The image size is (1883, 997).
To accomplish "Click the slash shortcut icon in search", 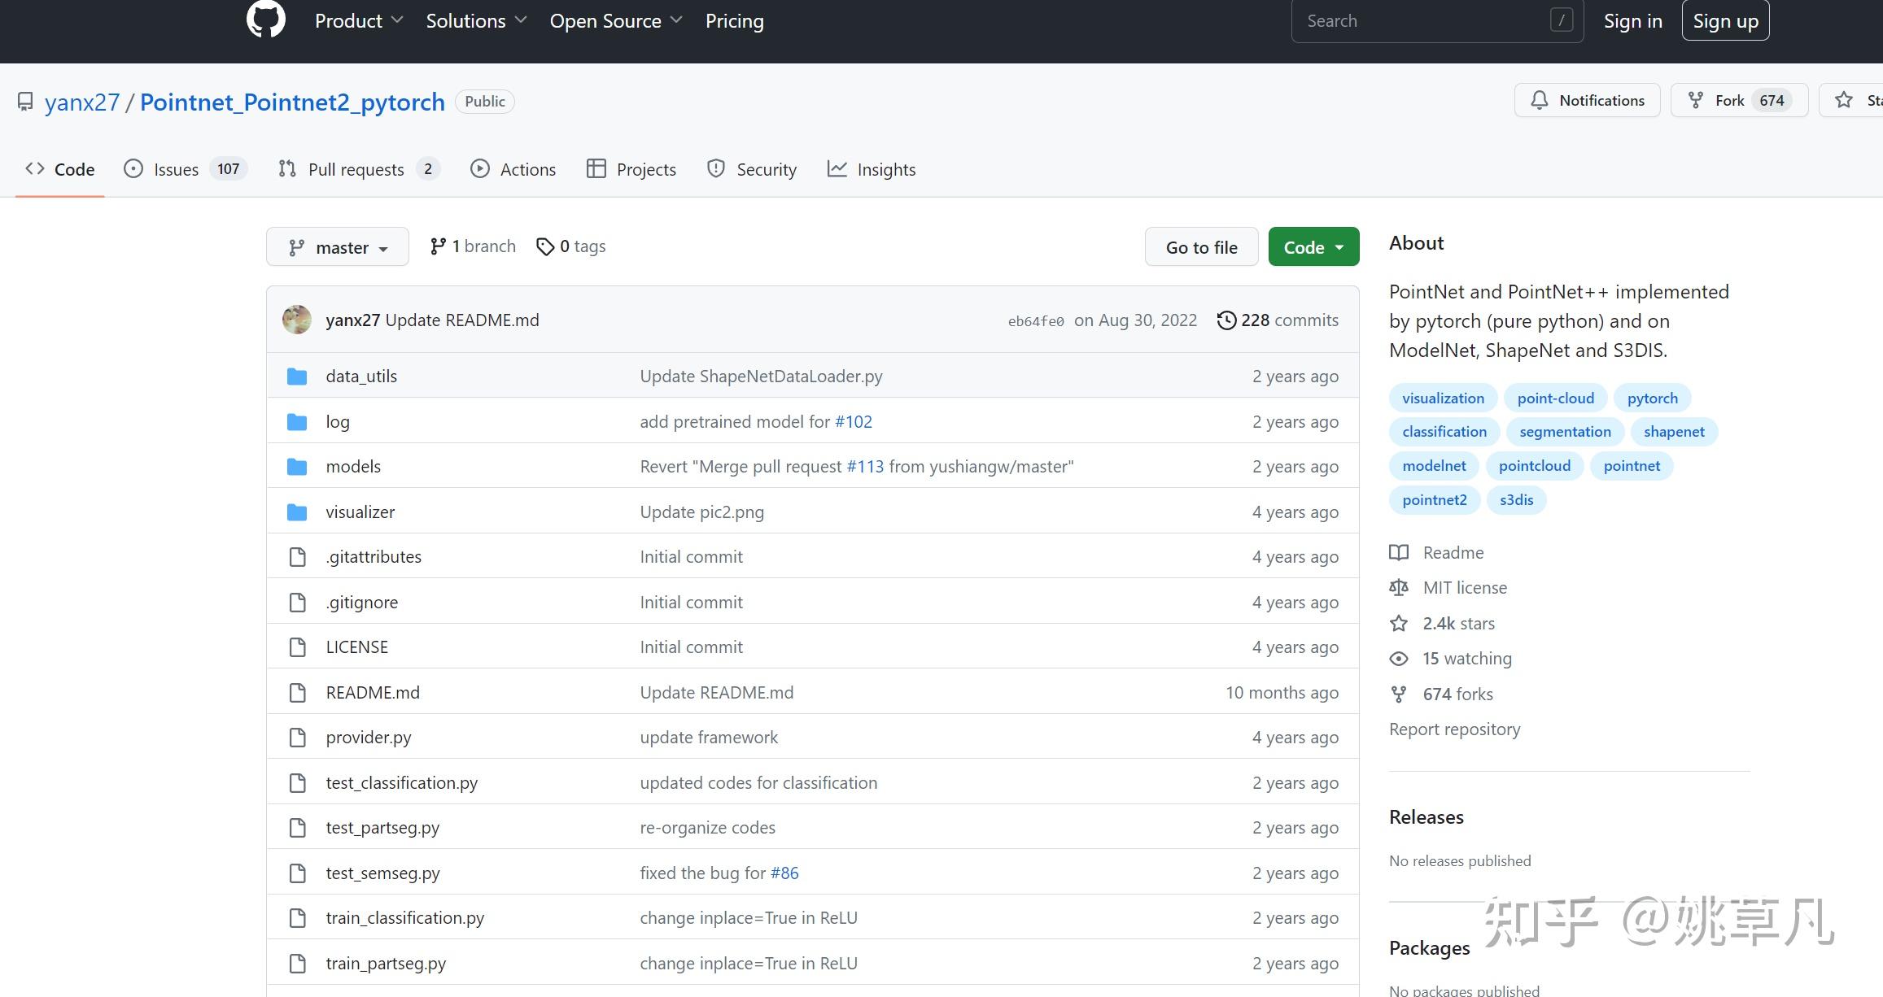I will 1561,20.
